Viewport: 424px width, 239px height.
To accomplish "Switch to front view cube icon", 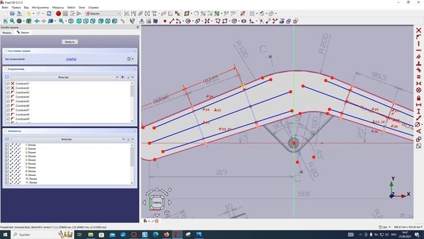I will pyautogui.click(x=79, y=21).
